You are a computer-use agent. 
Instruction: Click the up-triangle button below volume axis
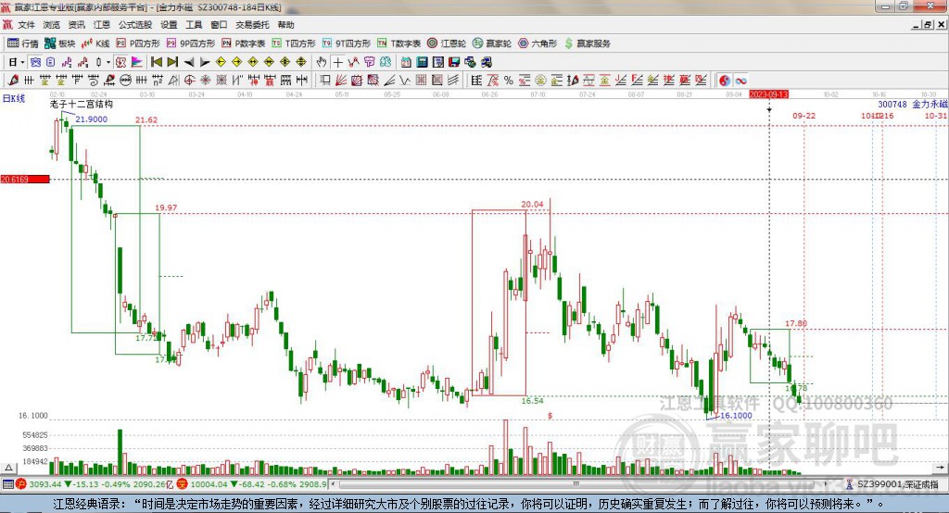8,468
